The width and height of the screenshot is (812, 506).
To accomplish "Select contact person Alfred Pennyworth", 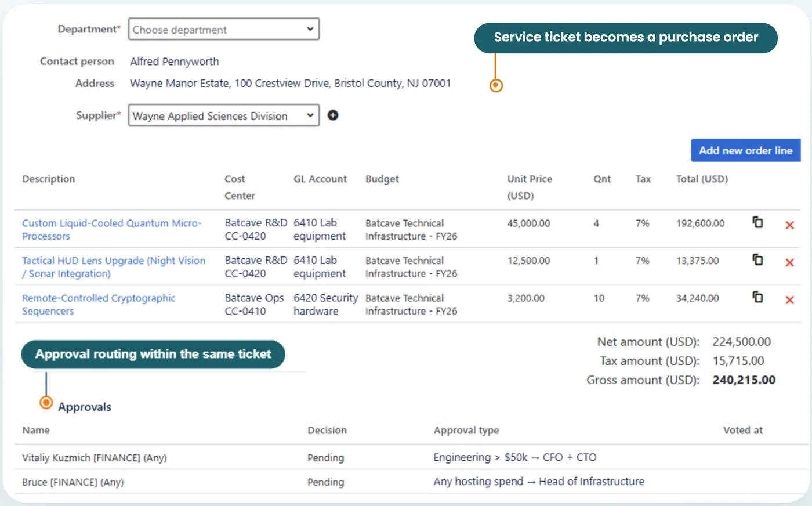I will tap(175, 62).
